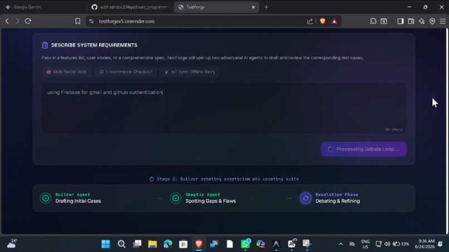Go back with the browser back arrow
The width and height of the screenshot is (449, 252).
point(7,21)
